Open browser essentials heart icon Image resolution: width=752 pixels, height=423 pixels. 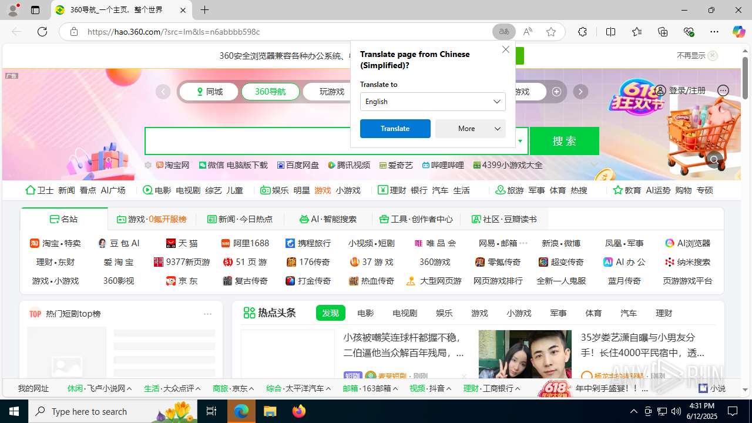(x=689, y=32)
